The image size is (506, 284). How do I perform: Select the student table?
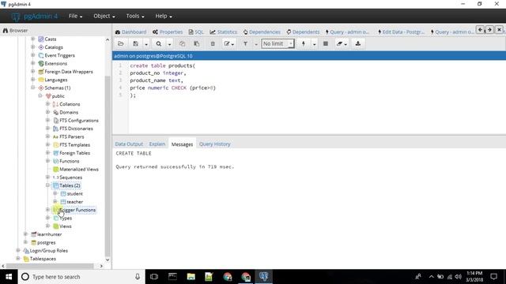point(75,193)
